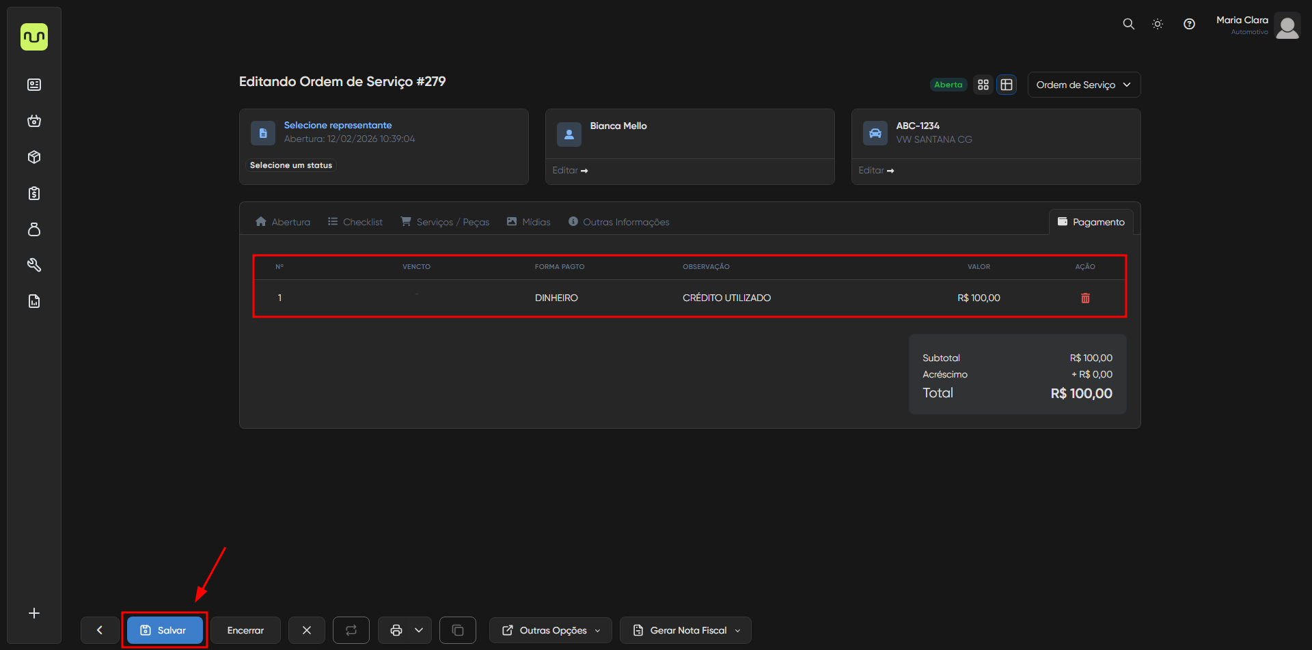Open the Serviços / Peças tab

click(x=446, y=222)
